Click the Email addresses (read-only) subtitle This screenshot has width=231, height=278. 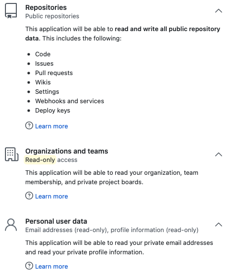(x=67, y=230)
